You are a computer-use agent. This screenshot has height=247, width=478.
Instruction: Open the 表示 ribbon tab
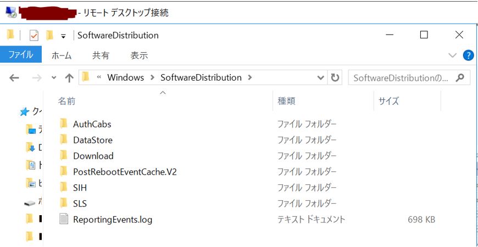point(139,55)
